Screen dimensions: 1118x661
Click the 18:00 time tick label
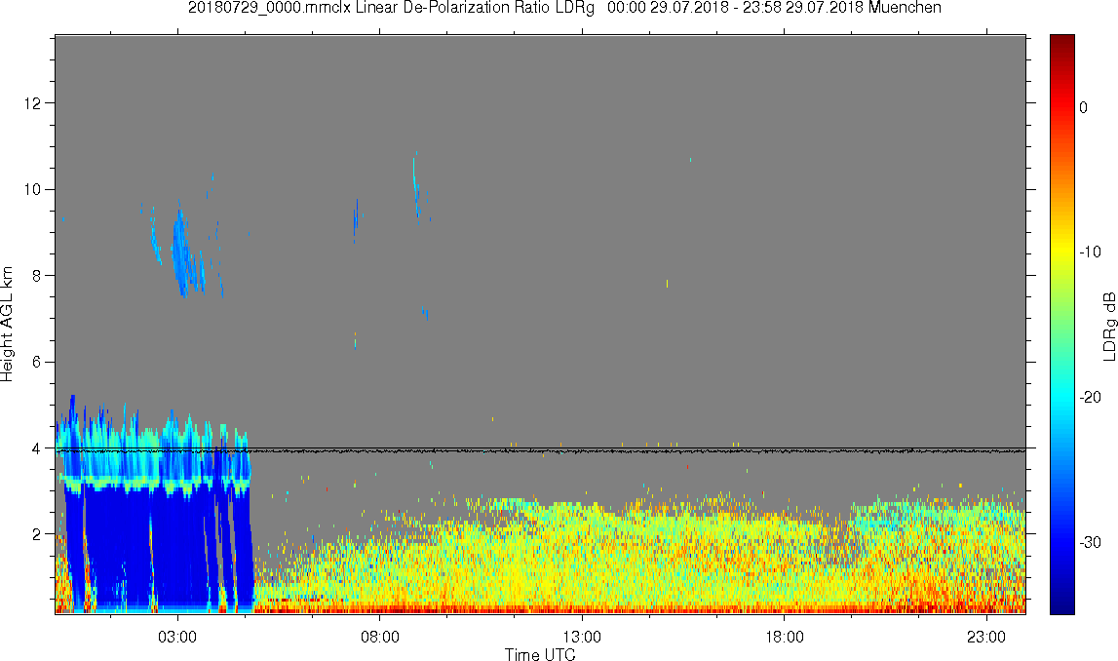785,637
